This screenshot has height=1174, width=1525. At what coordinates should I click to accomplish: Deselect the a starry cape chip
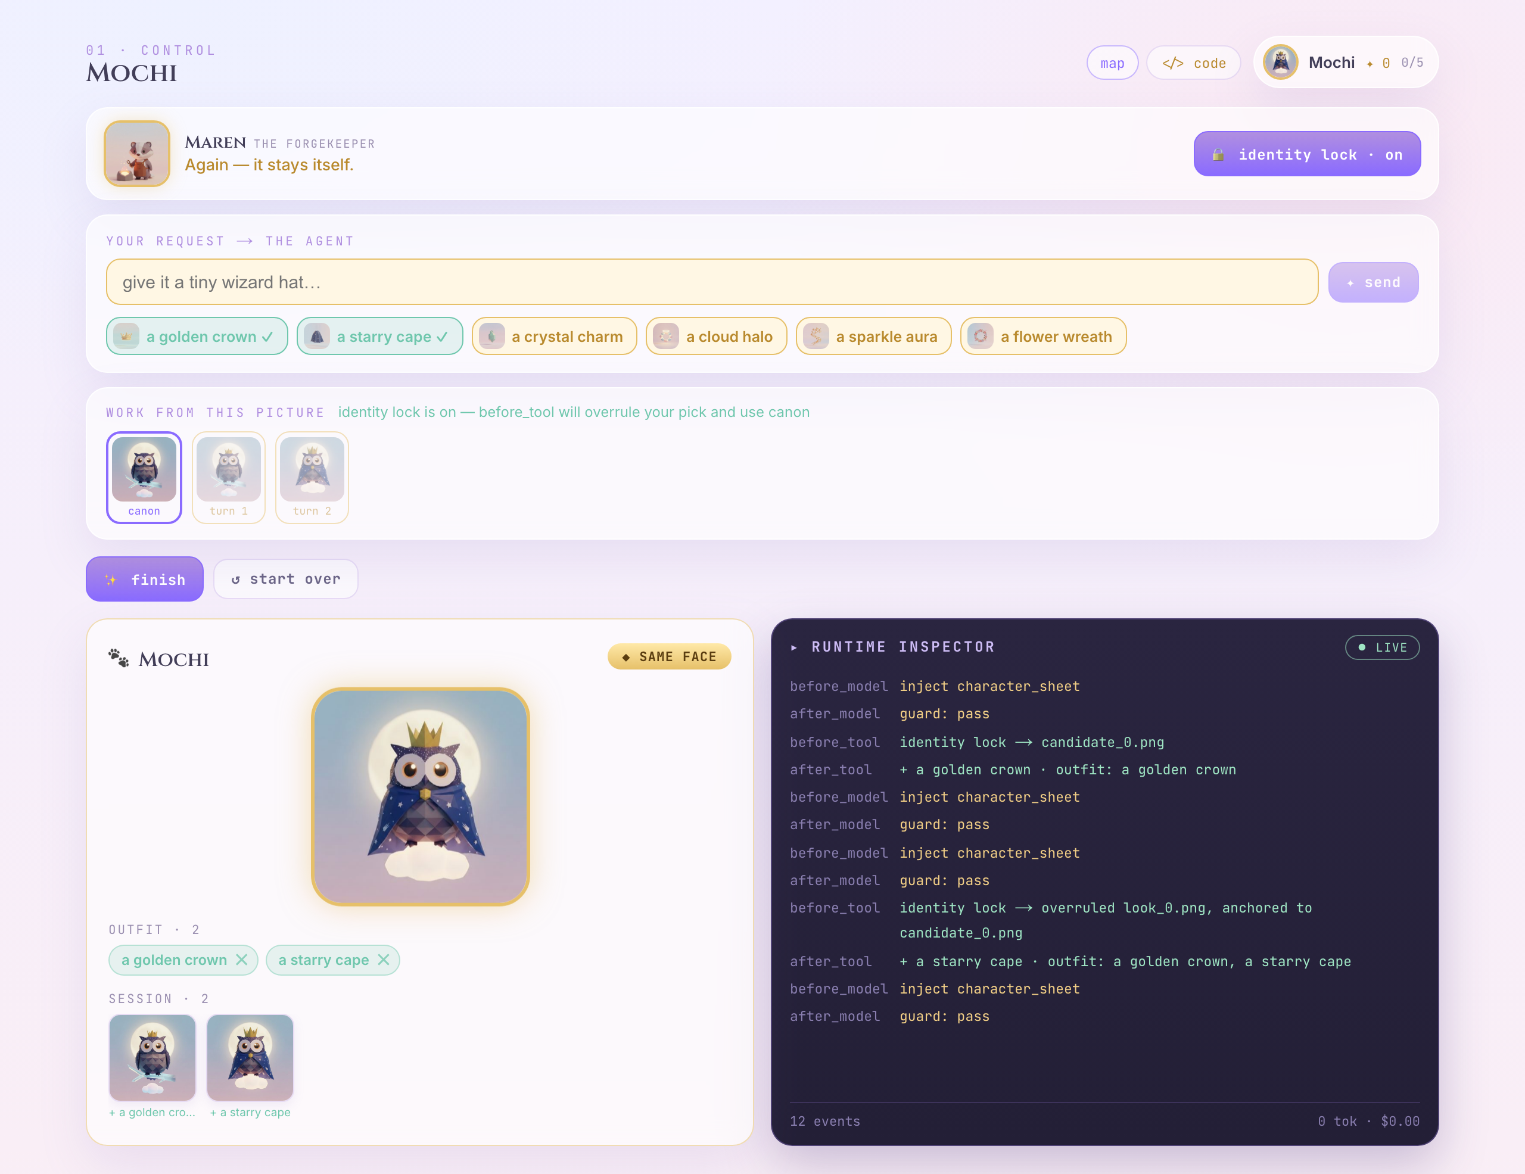pos(380,337)
